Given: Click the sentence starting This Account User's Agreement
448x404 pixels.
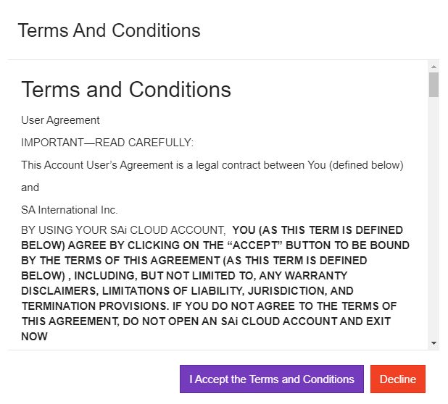Looking at the screenshot, I should point(212,165).
